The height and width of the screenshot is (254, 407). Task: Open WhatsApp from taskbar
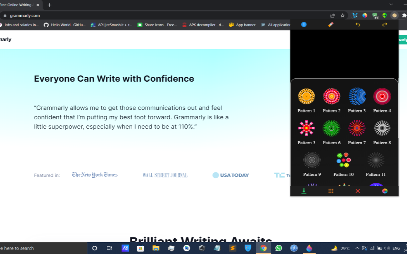(279, 248)
